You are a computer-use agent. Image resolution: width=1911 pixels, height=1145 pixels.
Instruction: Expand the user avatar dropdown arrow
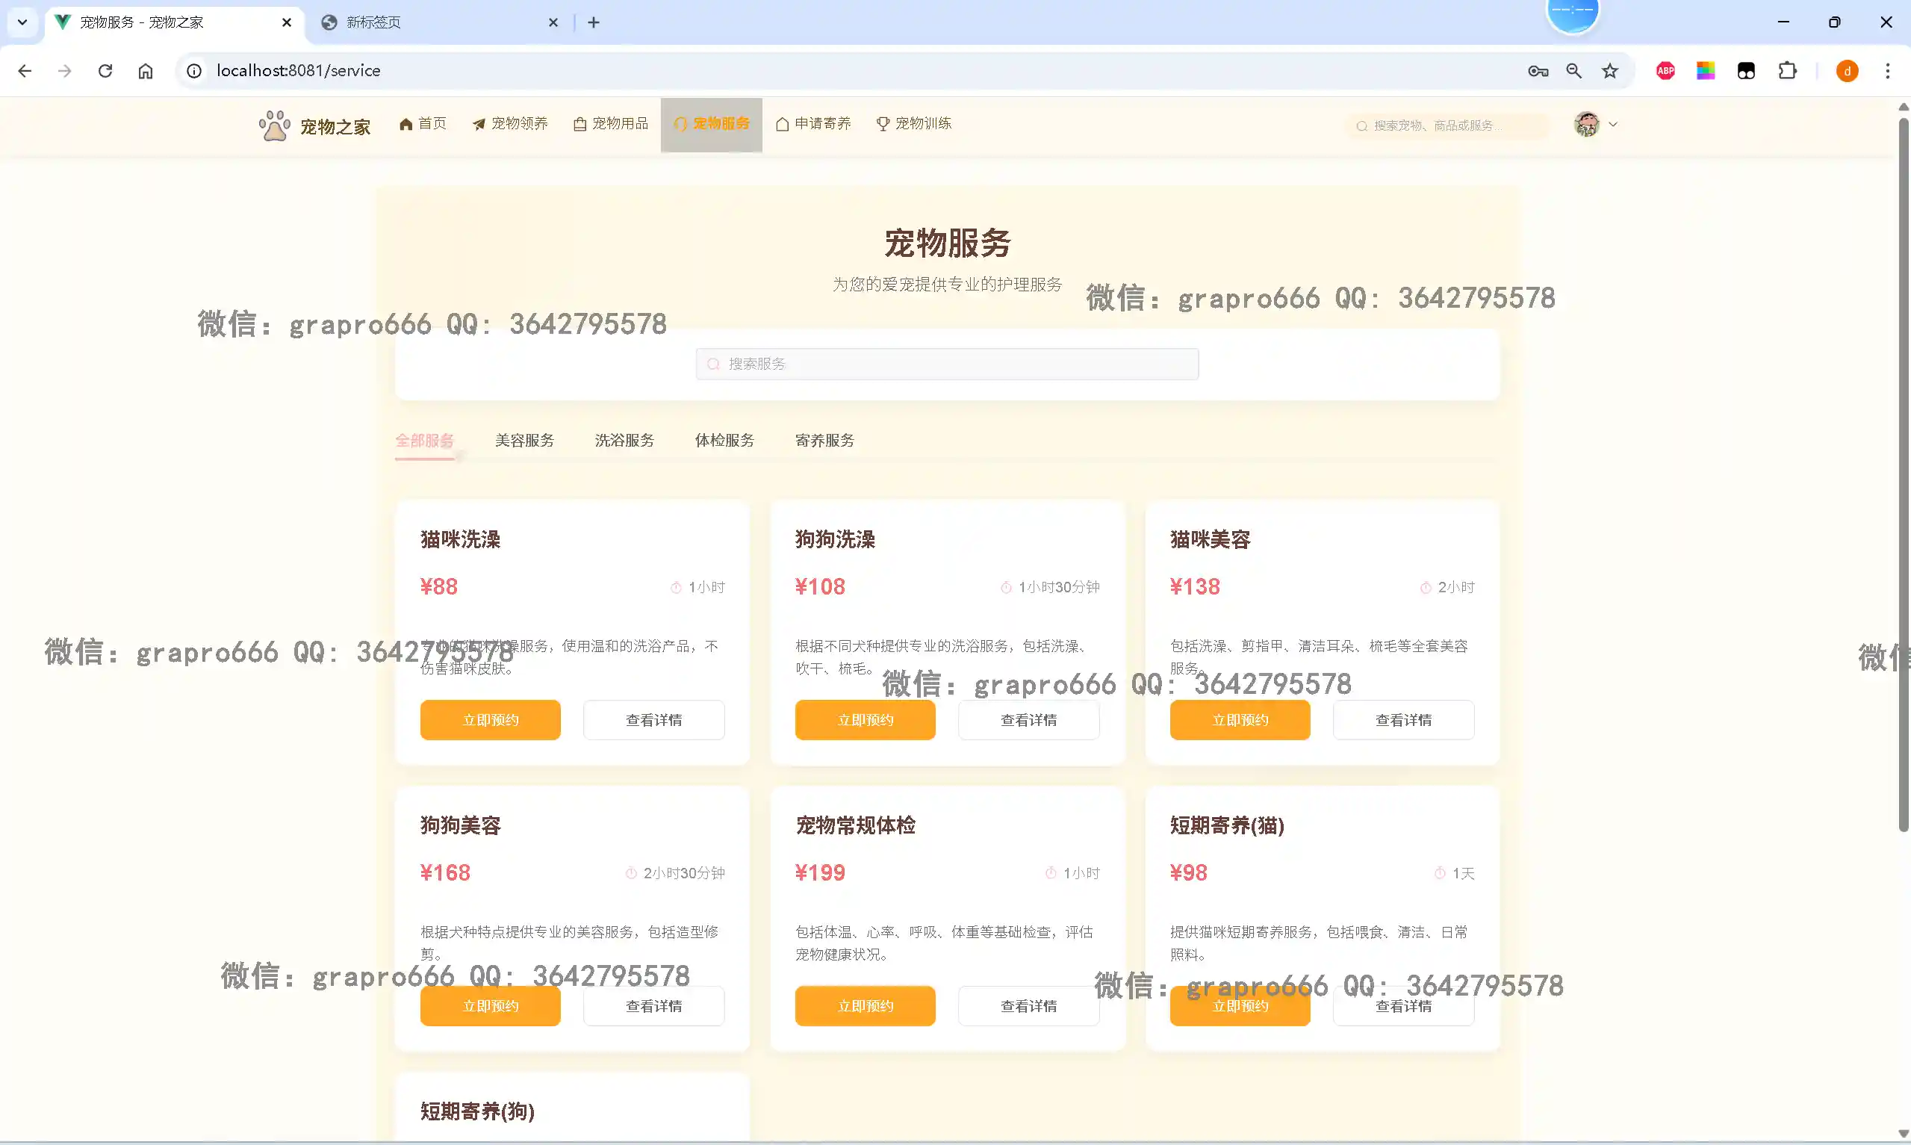click(1612, 124)
